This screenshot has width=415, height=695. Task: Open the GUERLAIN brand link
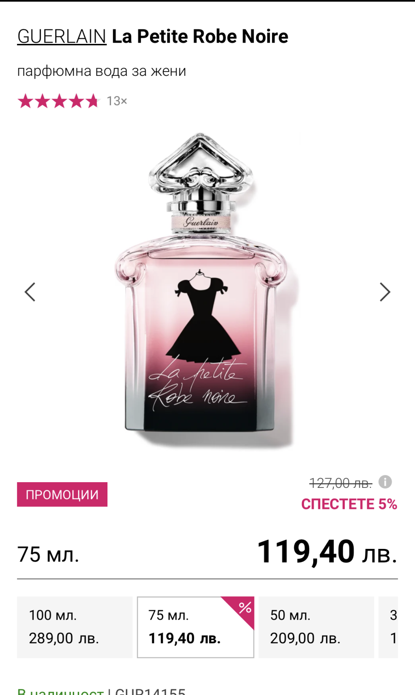62,36
